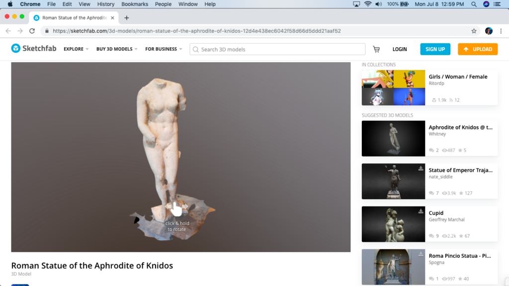The height and width of the screenshot is (286, 509).
Task: Click the Sketchfab logo
Action: 34,49
